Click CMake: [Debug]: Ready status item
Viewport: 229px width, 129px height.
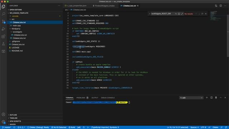(38, 128)
